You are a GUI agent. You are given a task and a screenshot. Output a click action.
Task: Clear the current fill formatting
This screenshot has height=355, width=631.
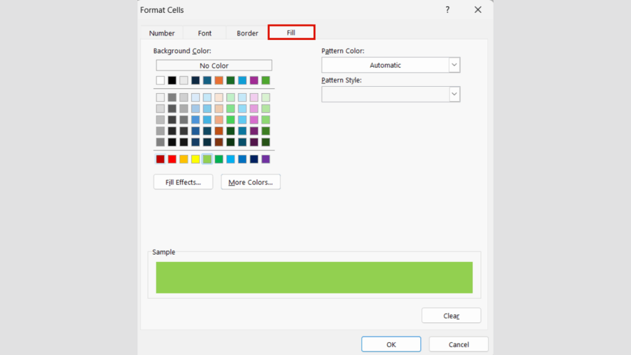[451, 315]
